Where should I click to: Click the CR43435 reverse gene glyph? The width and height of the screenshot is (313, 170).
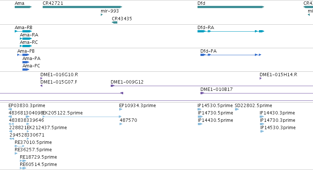(115, 22)
